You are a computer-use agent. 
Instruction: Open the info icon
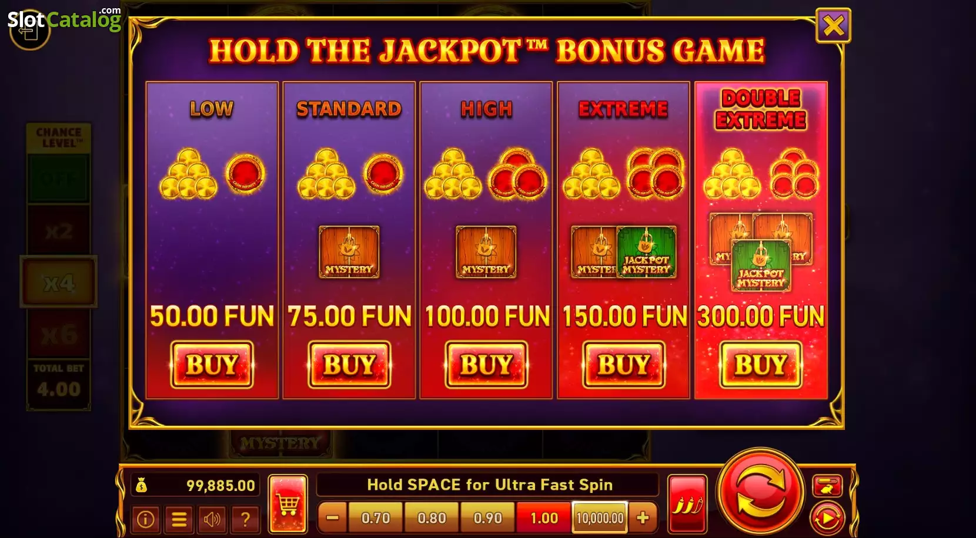tap(145, 519)
